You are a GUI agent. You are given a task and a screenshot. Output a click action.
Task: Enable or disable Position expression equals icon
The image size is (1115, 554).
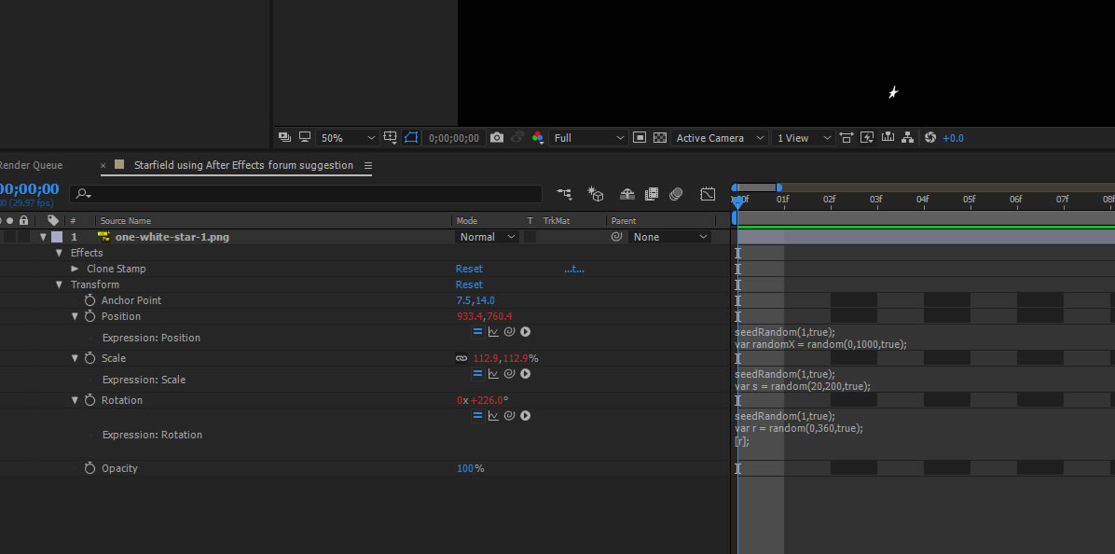pos(478,331)
